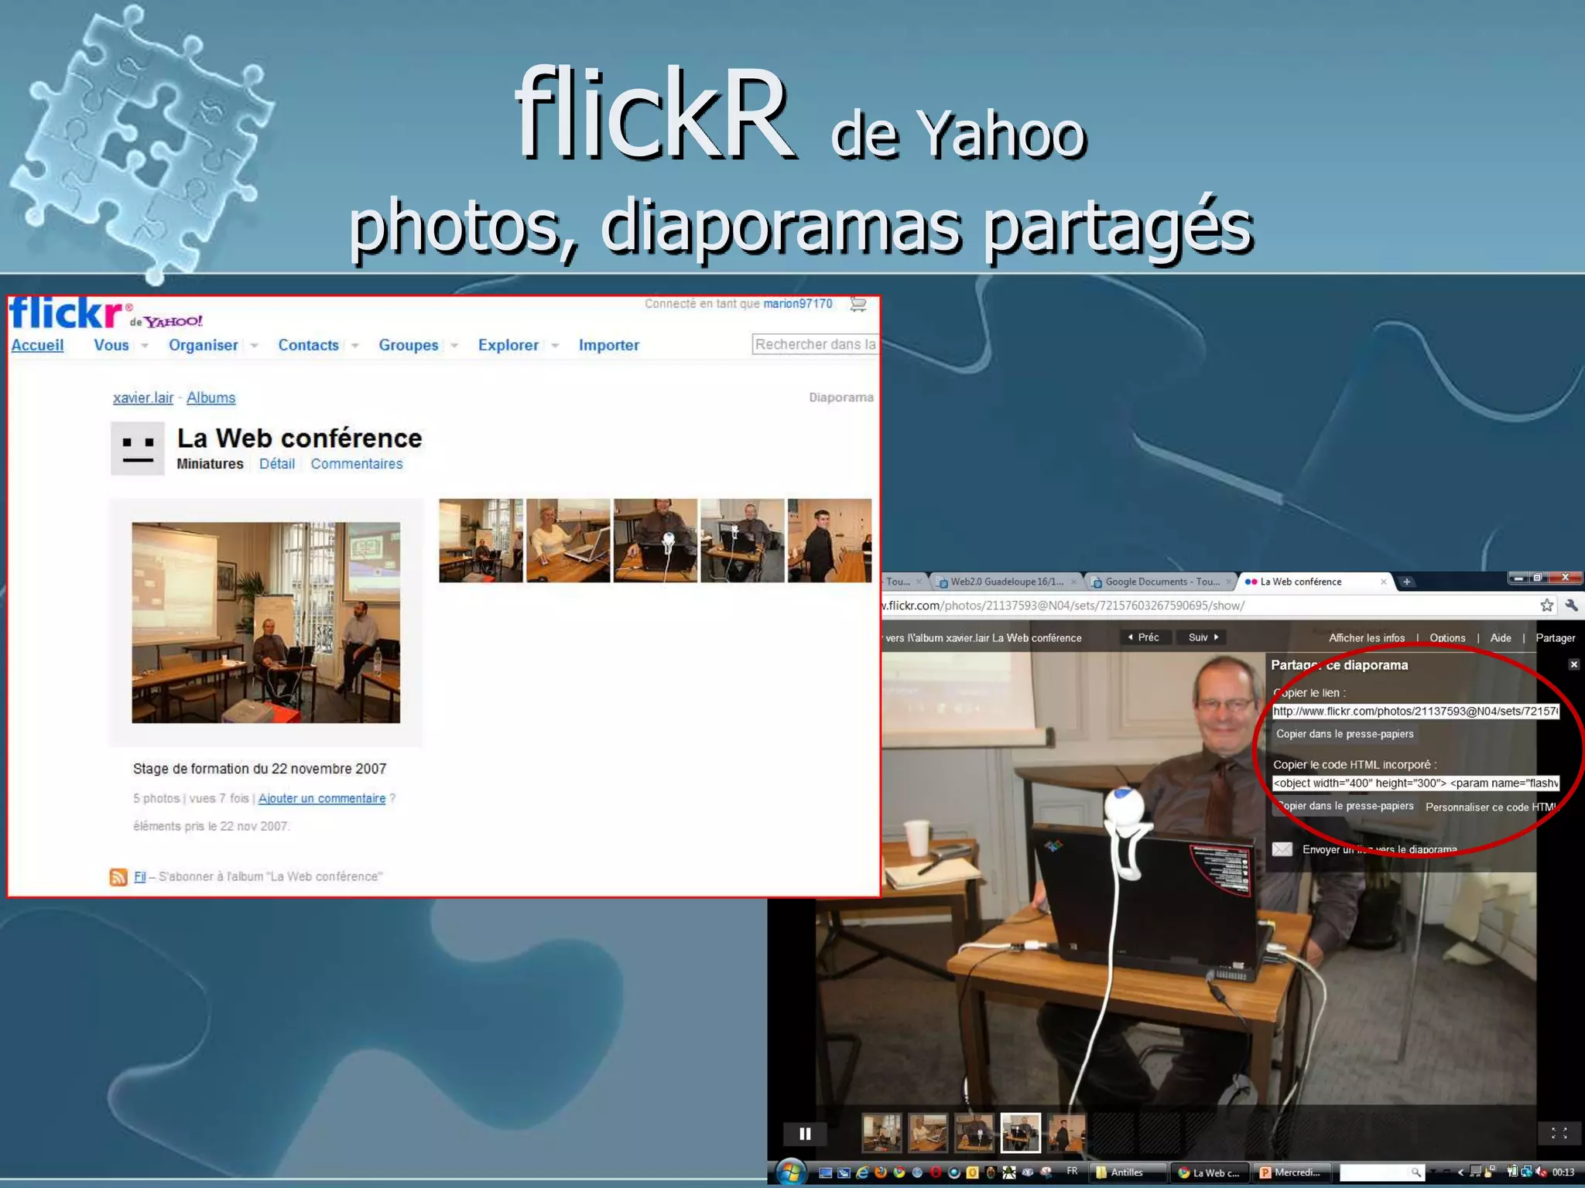Click the envelope icon to send link

click(x=1282, y=849)
